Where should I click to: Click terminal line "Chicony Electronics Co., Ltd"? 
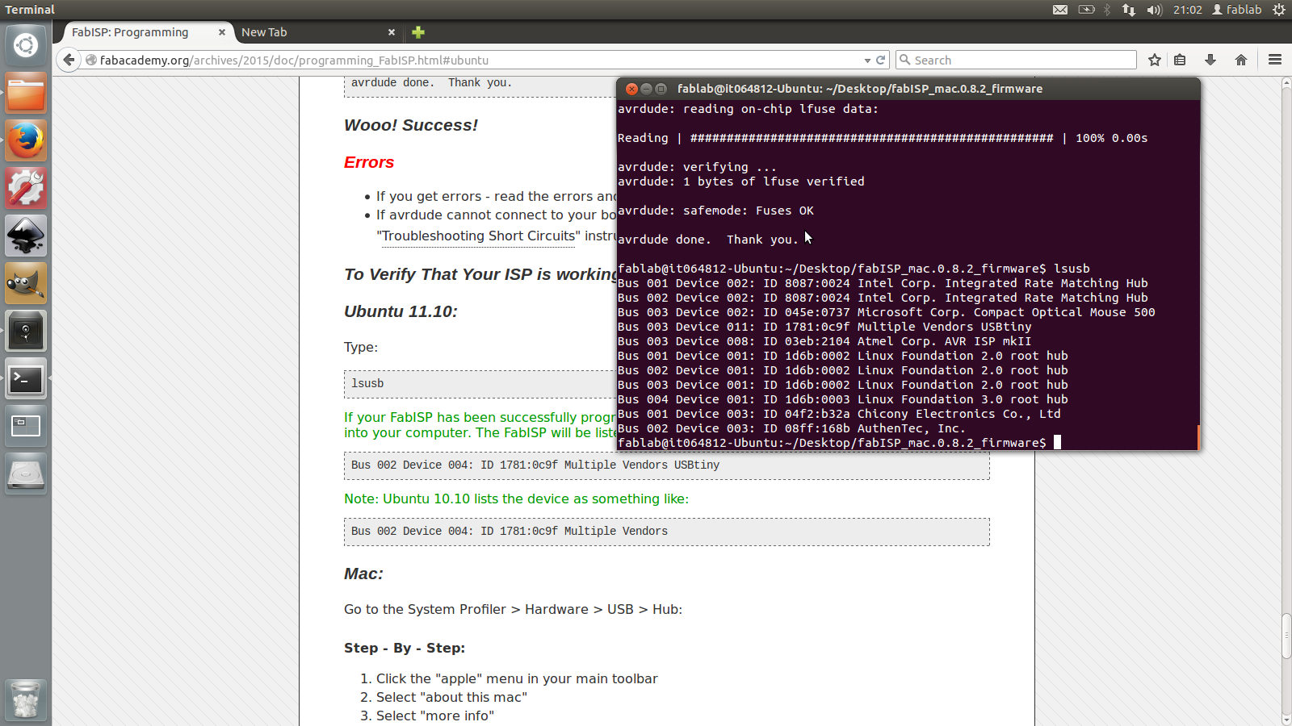coord(839,414)
